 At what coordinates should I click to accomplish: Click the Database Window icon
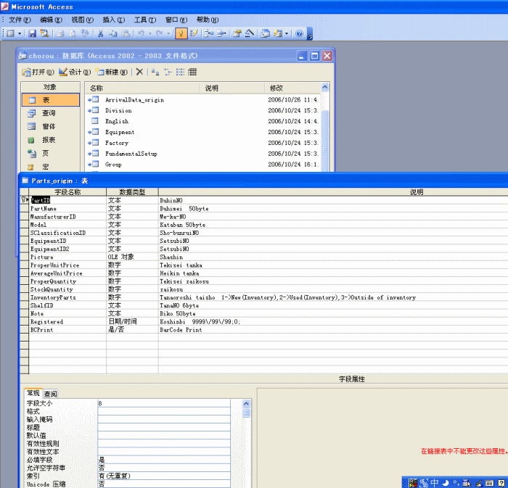[x=266, y=33]
